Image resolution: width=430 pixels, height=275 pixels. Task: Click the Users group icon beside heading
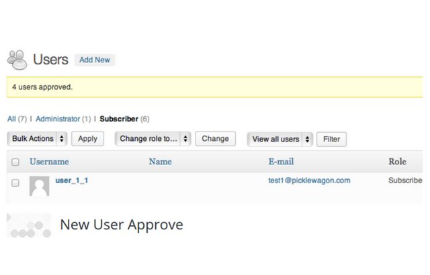click(x=17, y=60)
